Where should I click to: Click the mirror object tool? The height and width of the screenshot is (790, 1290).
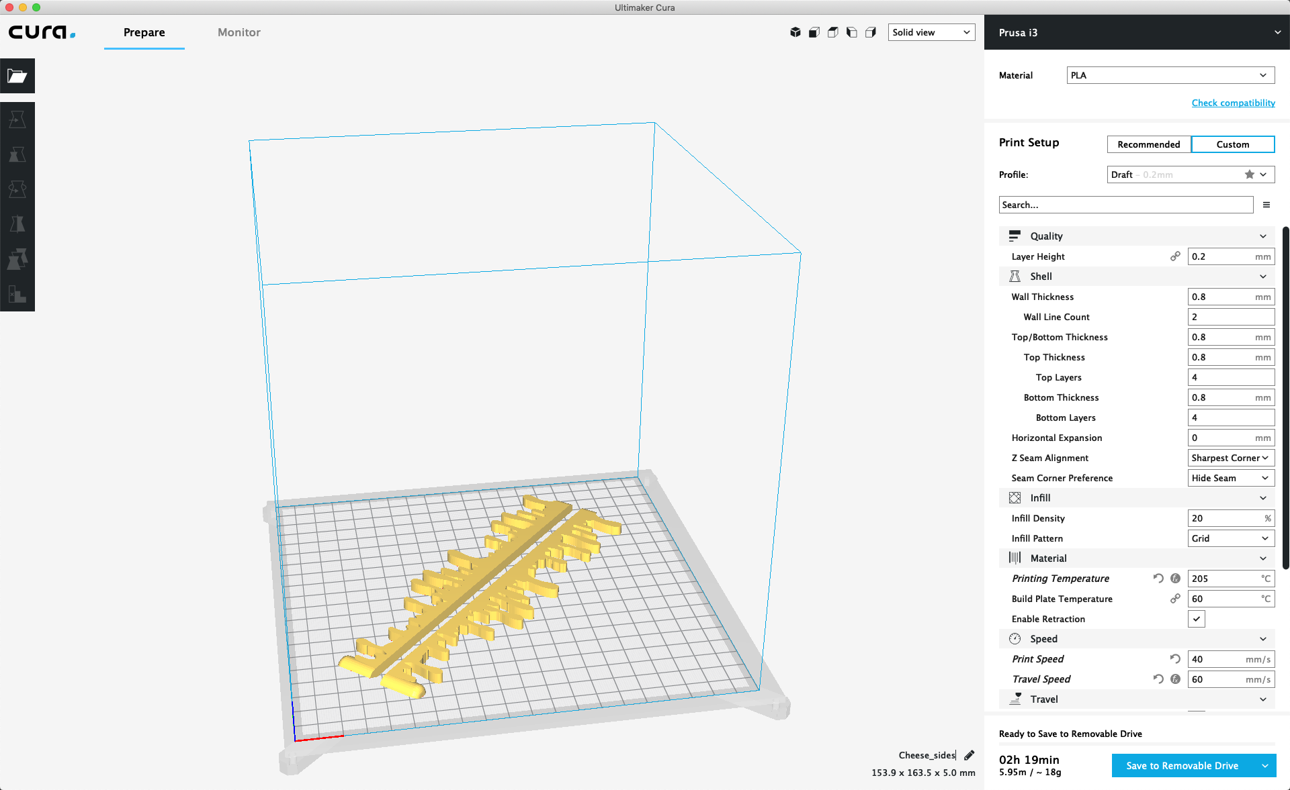17,224
